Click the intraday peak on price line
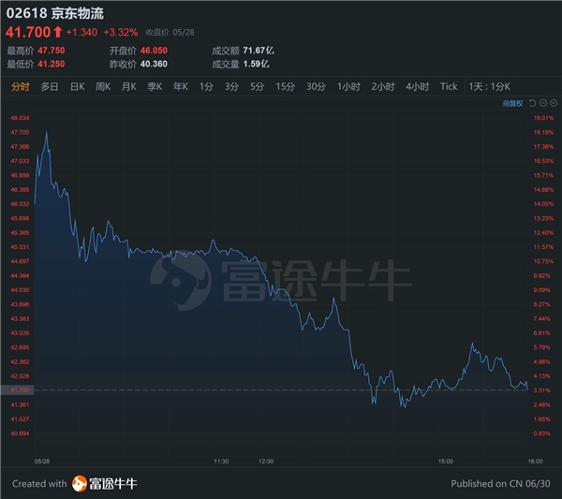Viewport: 562px width, 499px height. pos(46,133)
